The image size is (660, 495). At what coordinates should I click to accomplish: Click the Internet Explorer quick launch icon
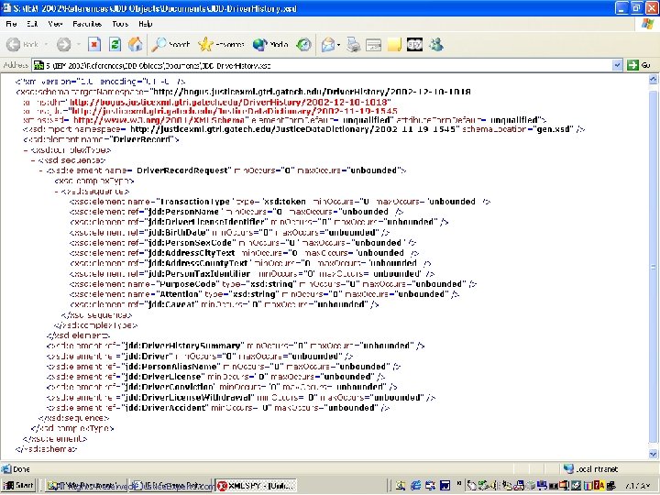click(415, 485)
